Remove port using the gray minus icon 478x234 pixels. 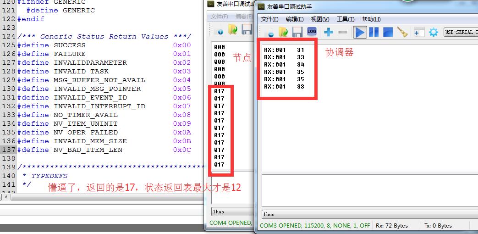(x=343, y=32)
